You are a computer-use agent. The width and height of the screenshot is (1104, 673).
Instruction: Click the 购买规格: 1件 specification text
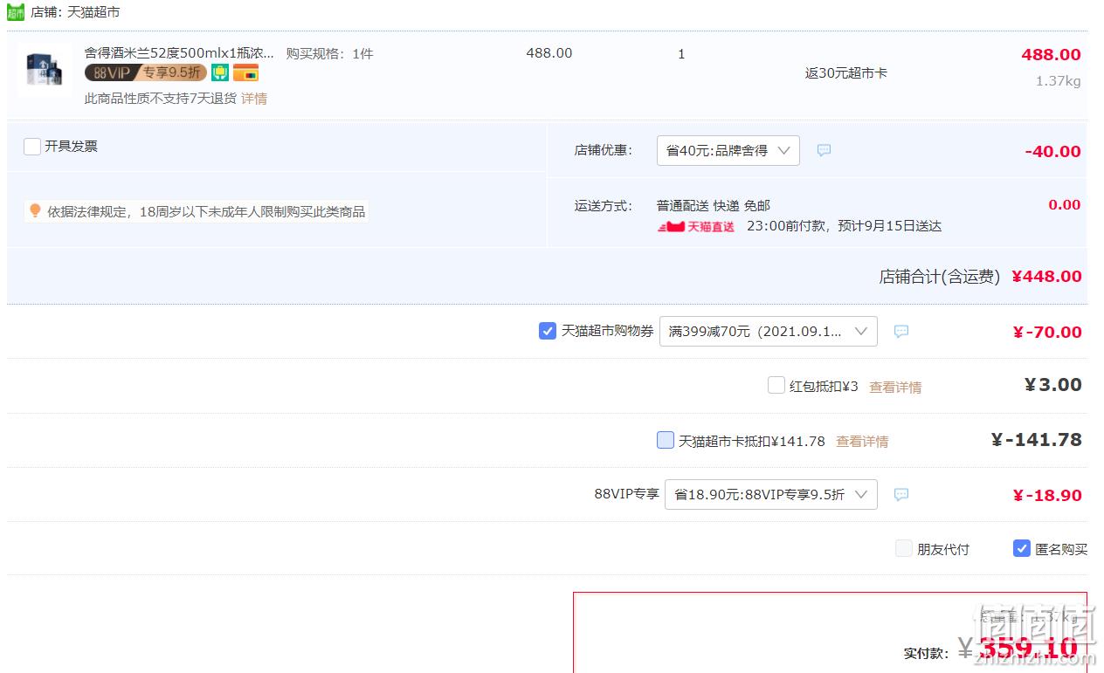(329, 53)
